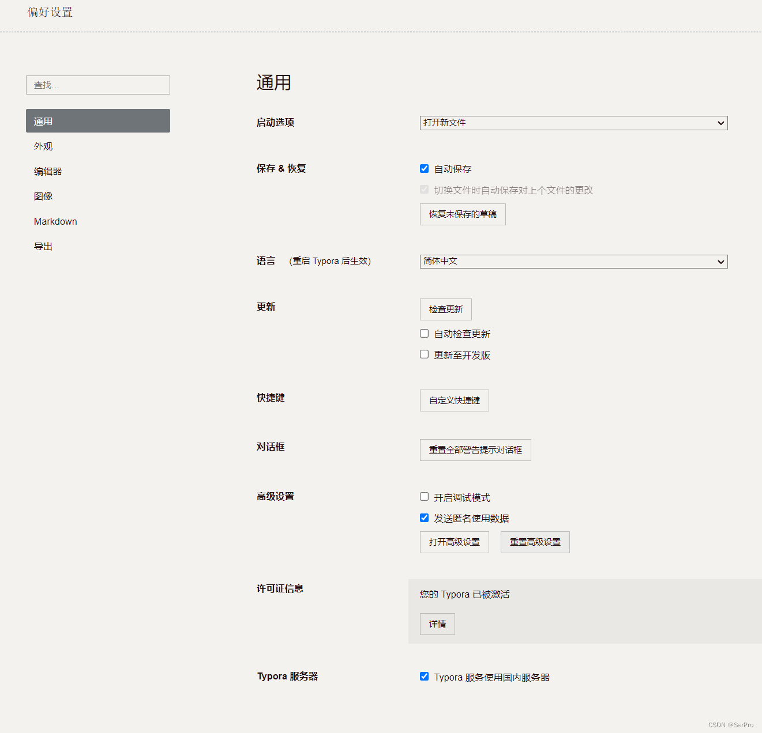The height and width of the screenshot is (733, 762).
Task: Open the 启动选项 startup dropdown
Action: (573, 123)
